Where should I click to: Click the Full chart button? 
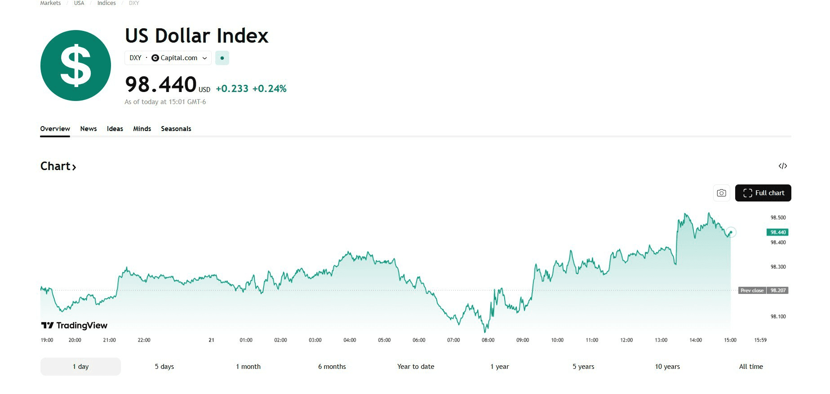pyautogui.click(x=763, y=193)
